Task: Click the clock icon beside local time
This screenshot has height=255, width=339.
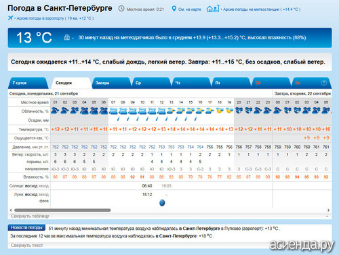Action: (121, 9)
